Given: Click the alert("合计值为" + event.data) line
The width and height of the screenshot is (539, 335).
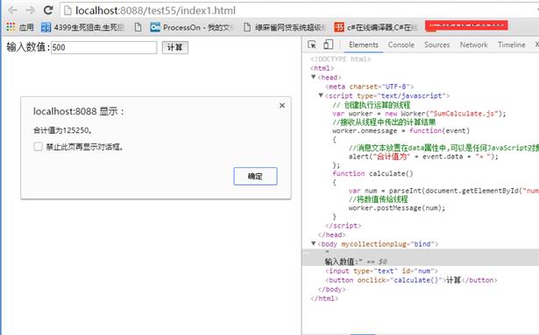Looking at the screenshot, I should 423,157.
